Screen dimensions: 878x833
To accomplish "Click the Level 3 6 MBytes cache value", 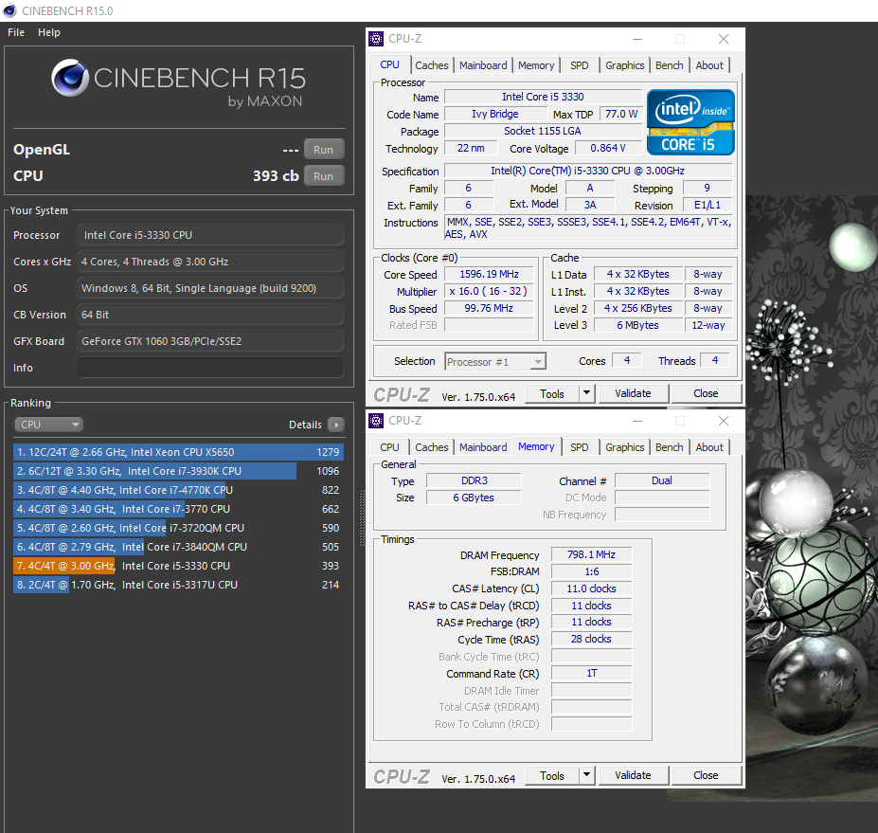I will coord(637,325).
